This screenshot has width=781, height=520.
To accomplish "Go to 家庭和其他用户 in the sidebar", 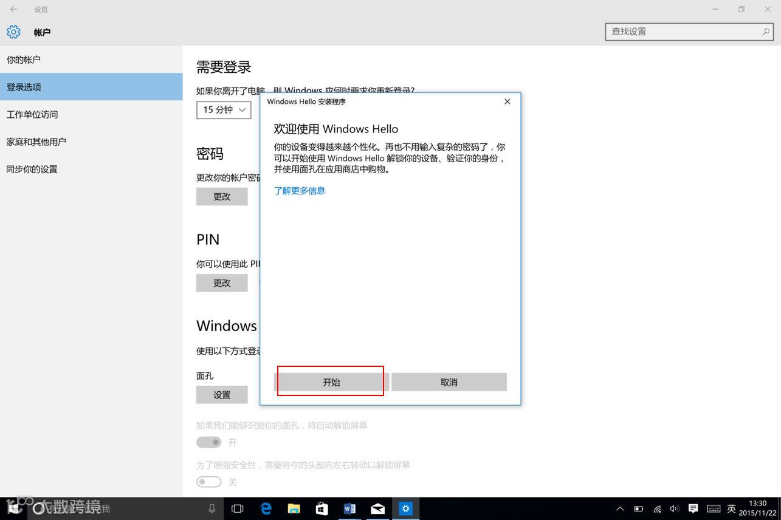I will point(91,142).
